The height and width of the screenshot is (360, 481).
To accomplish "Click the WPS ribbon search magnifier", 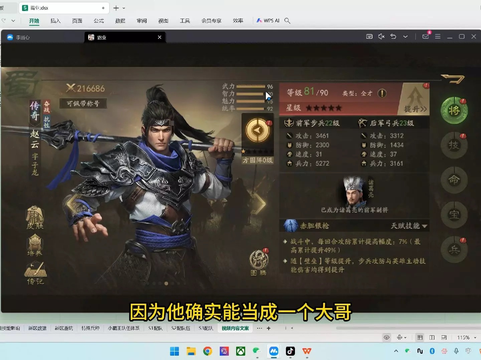I will click(287, 21).
